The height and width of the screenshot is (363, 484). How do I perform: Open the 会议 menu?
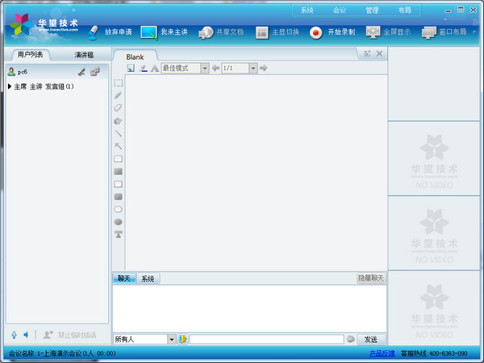coord(340,10)
